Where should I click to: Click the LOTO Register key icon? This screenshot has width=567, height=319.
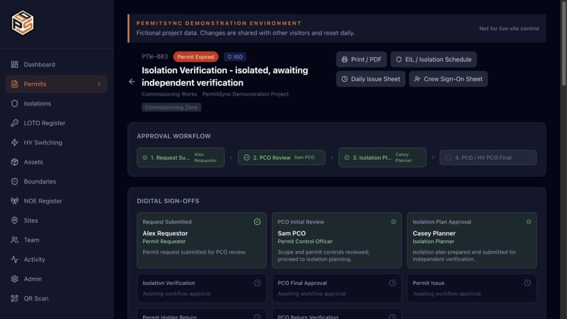[15, 123]
